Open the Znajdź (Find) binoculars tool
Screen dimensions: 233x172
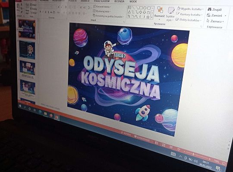point(214,9)
